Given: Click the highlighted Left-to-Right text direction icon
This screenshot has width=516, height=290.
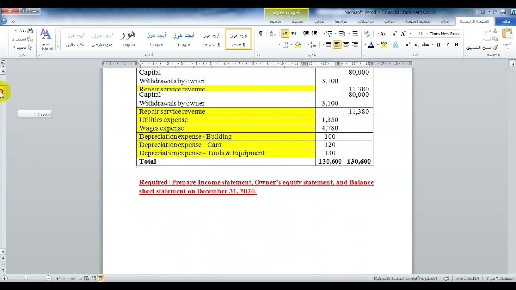Looking at the screenshot, I should tap(285, 34).
